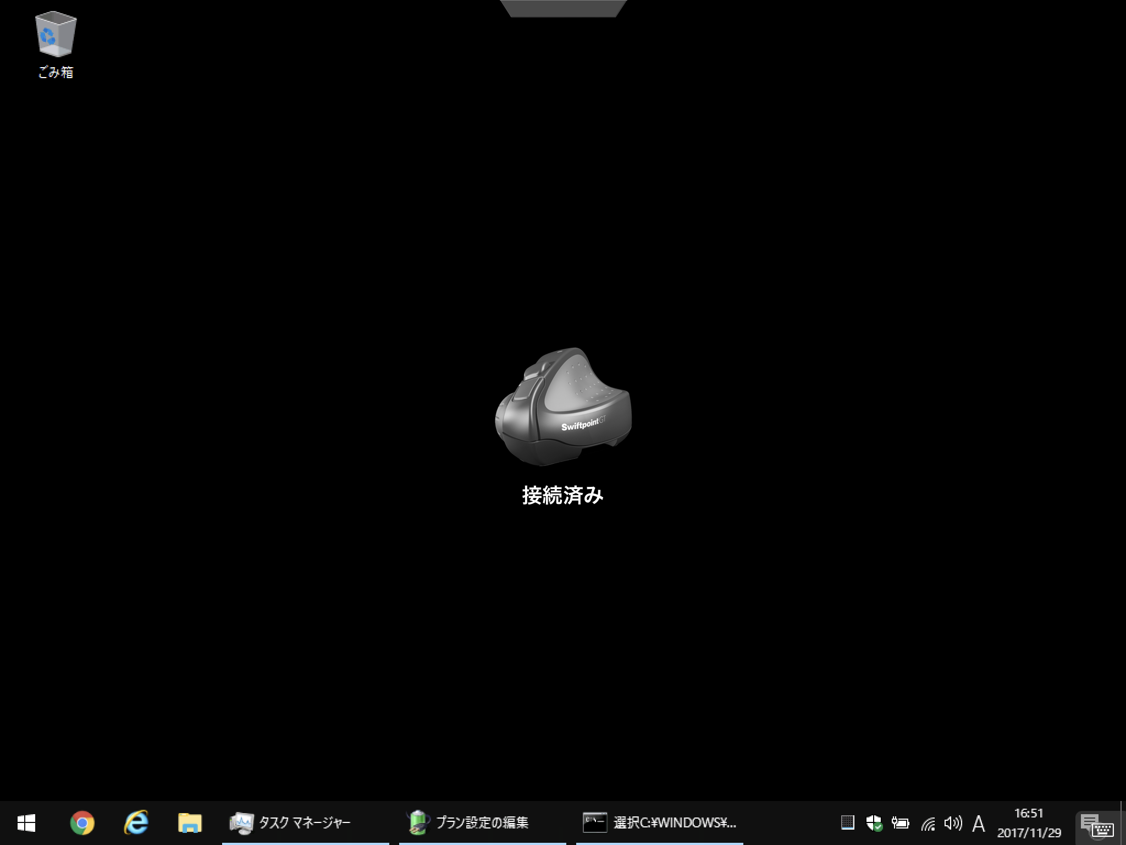The height and width of the screenshot is (845, 1126).
Task: Click the Swiftpoint GT mouse image
Action: point(563,407)
